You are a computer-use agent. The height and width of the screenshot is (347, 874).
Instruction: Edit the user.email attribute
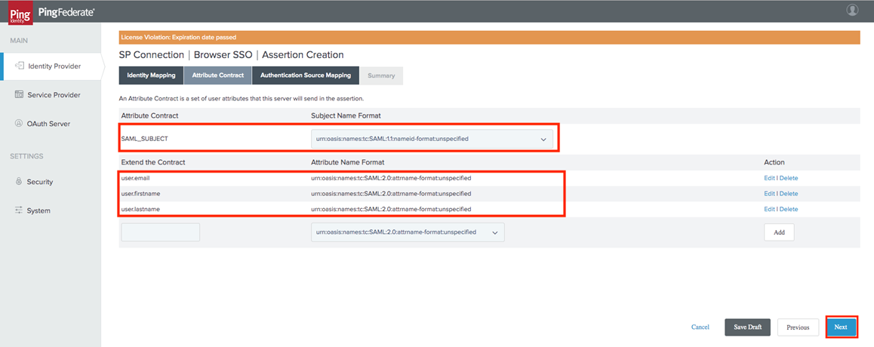click(769, 178)
